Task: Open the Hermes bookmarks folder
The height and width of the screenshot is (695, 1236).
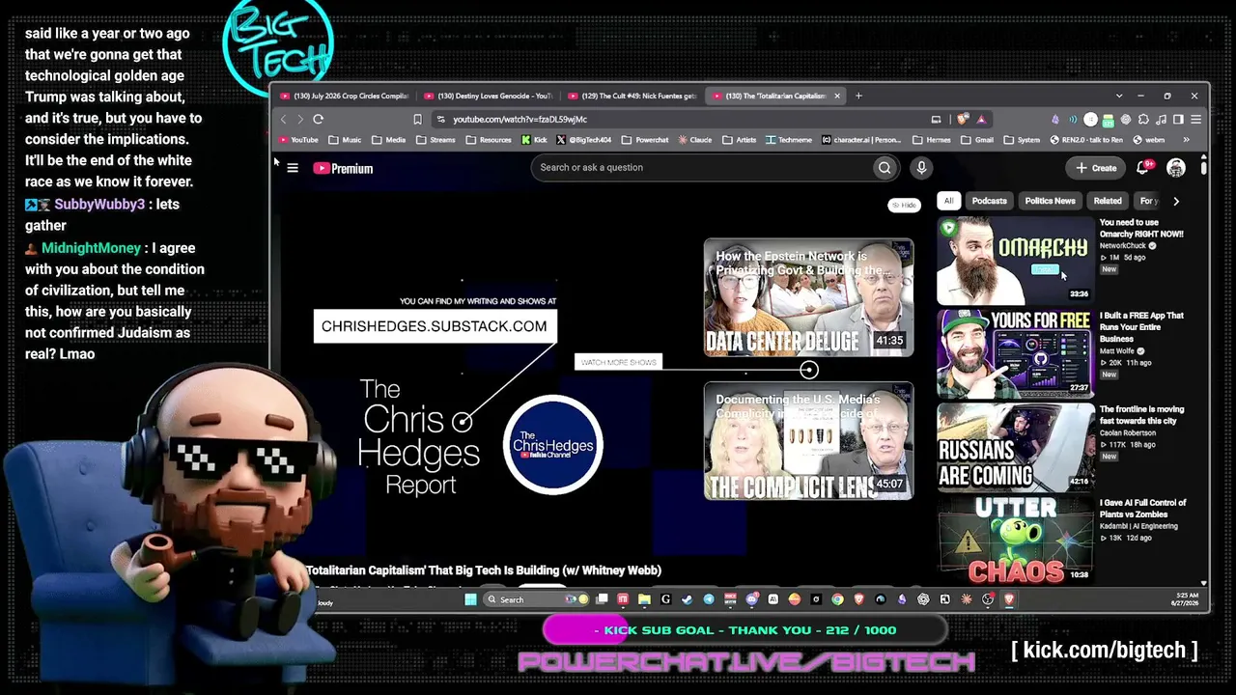Action: 932,140
